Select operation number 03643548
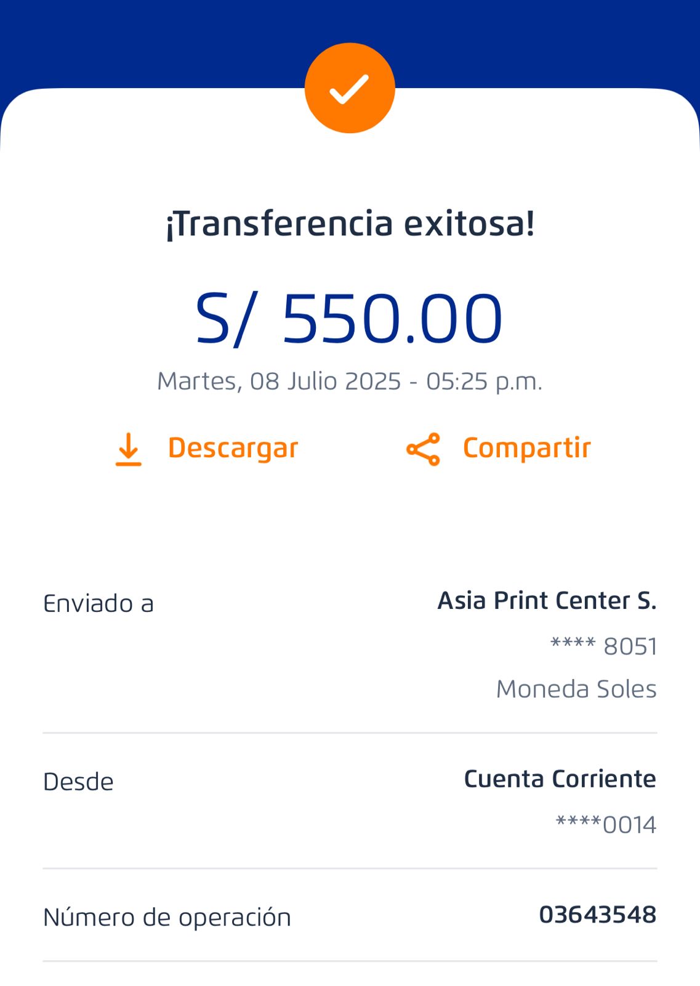Image resolution: width=700 pixels, height=986 pixels. pyautogui.click(x=597, y=915)
